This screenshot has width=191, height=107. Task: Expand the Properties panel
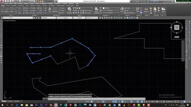tap(106, 15)
